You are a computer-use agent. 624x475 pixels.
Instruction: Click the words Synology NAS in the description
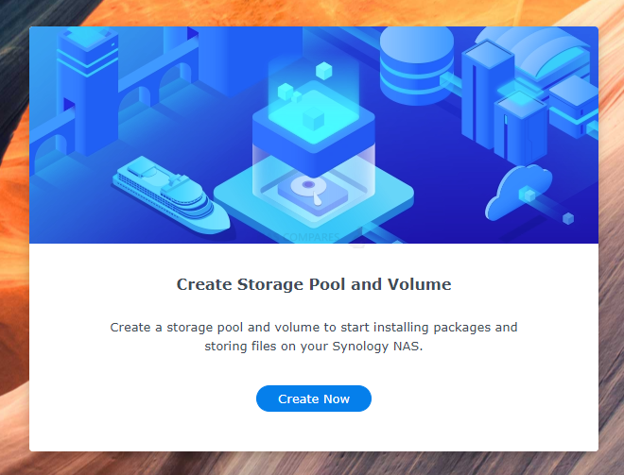[x=377, y=347]
